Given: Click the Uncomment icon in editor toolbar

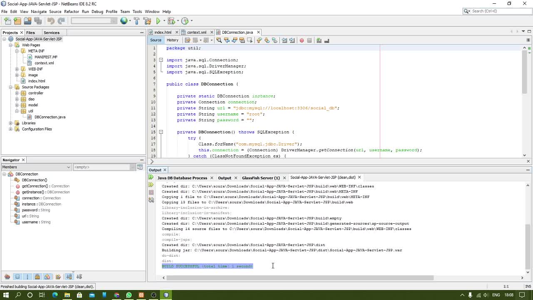Looking at the screenshot, I should 327,40.
